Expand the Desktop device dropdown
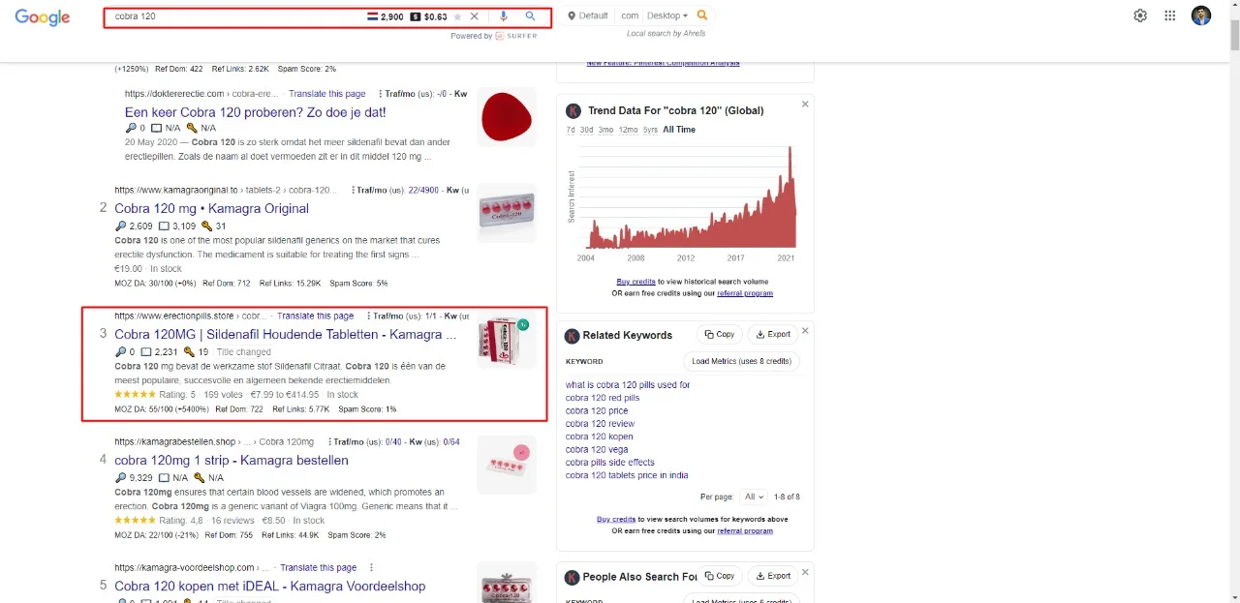The image size is (1240, 603). (666, 15)
